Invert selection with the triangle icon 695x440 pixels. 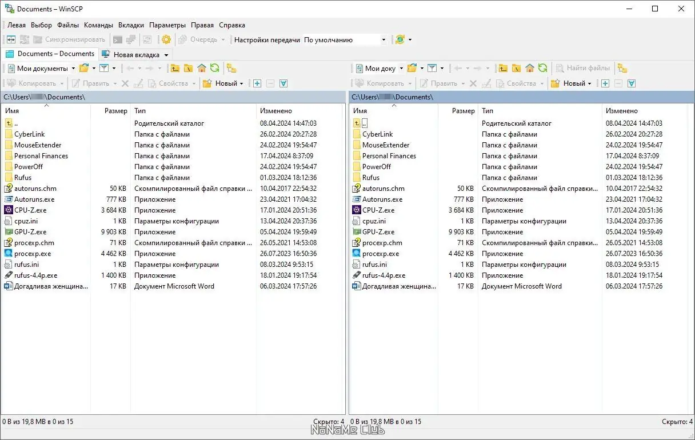(x=282, y=83)
